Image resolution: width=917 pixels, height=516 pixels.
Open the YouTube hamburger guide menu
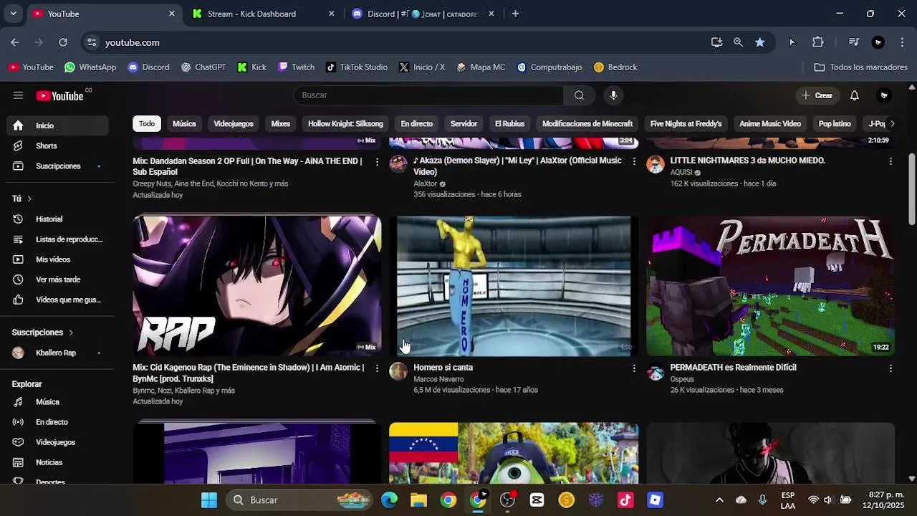[18, 95]
